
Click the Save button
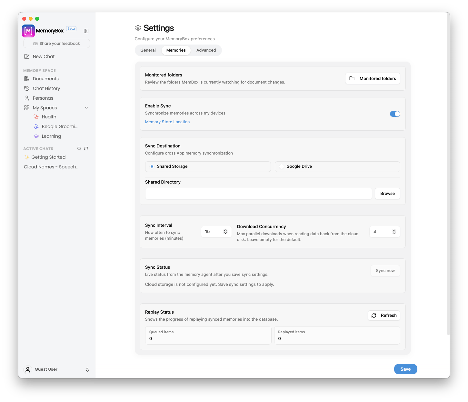(406, 369)
